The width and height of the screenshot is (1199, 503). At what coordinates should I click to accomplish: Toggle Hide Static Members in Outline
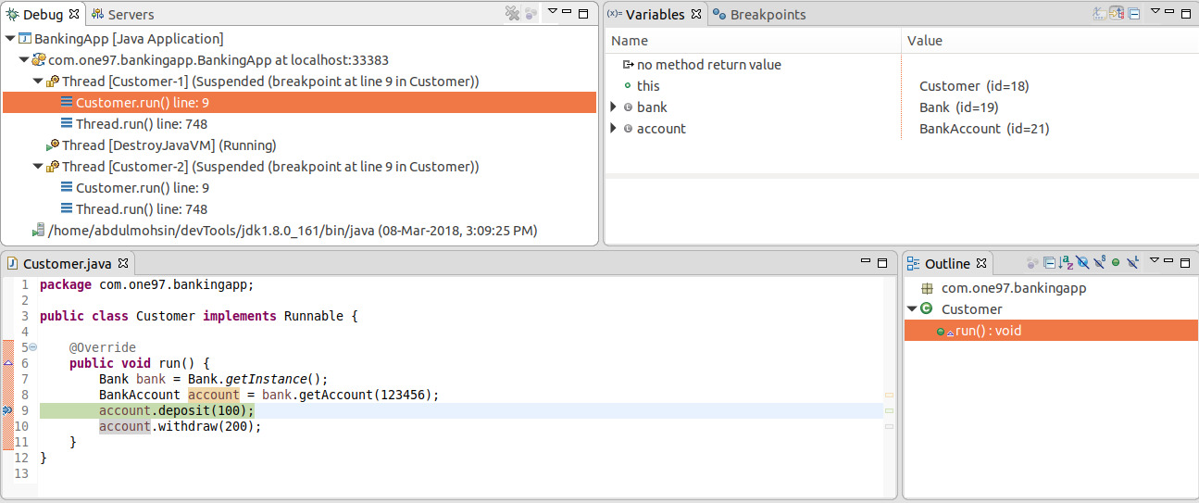pyautogui.click(x=1099, y=263)
